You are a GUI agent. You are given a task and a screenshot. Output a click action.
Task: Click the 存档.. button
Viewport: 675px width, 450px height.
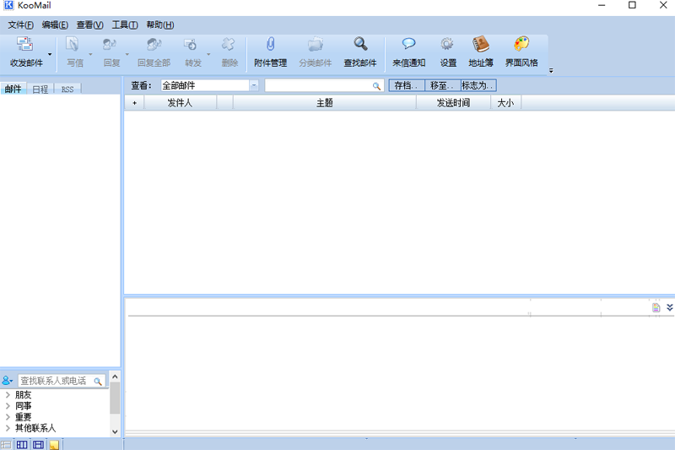[x=405, y=85]
